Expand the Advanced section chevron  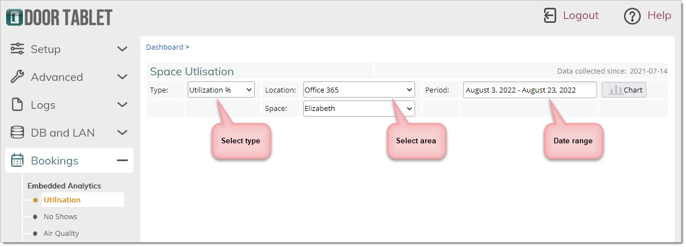click(x=122, y=77)
